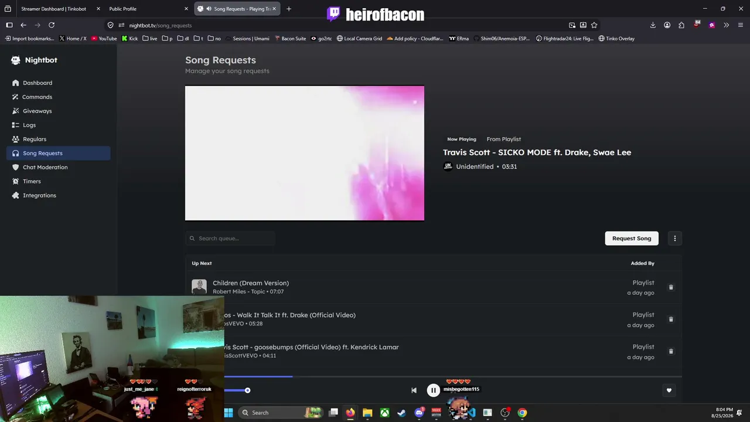The image size is (750, 422).
Task: Open Google Chrome from the taskbar
Action: click(x=522, y=413)
